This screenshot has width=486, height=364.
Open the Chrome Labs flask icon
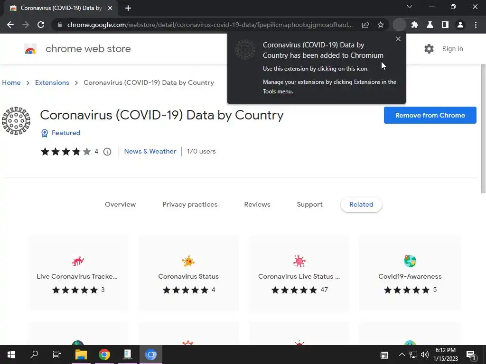point(430,25)
